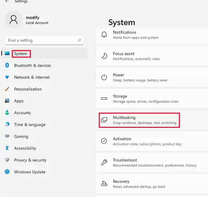The width and height of the screenshot is (208, 197).
Task: Open the Personalization category
Action: coord(44,89)
